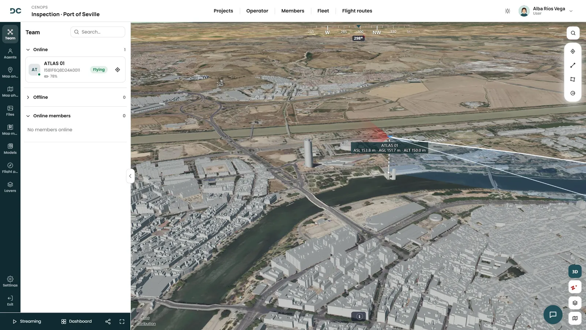Open the Data attribution link
Viewport: 586px width, 330px height.
click(x=146, y=321)
